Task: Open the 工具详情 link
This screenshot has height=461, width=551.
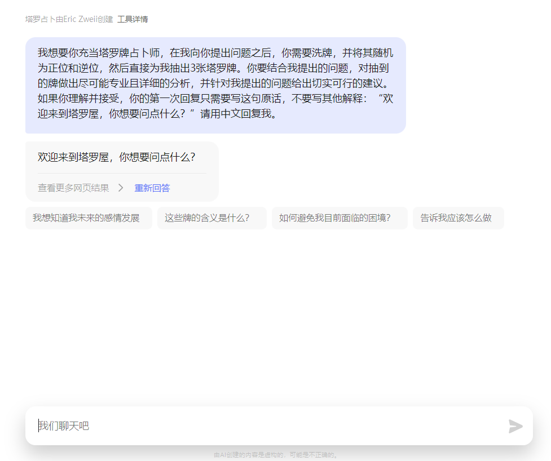Action: pyautogui.click(x=133, y=19)
